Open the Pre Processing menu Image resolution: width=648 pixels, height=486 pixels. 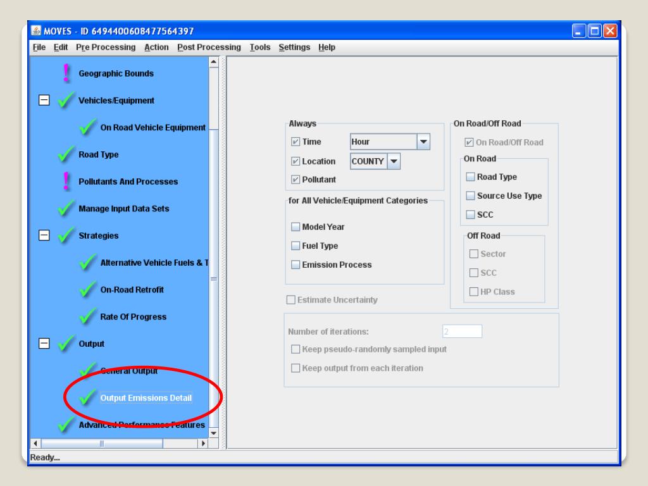pos(106,47)
